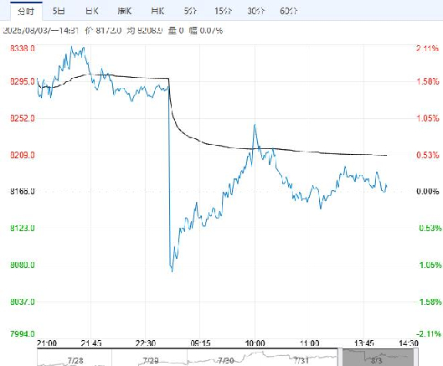Image resolution: width=443 pixels, height=366 pixels.
Task: Click the right handle of the range selector
Action: point(416,358)
